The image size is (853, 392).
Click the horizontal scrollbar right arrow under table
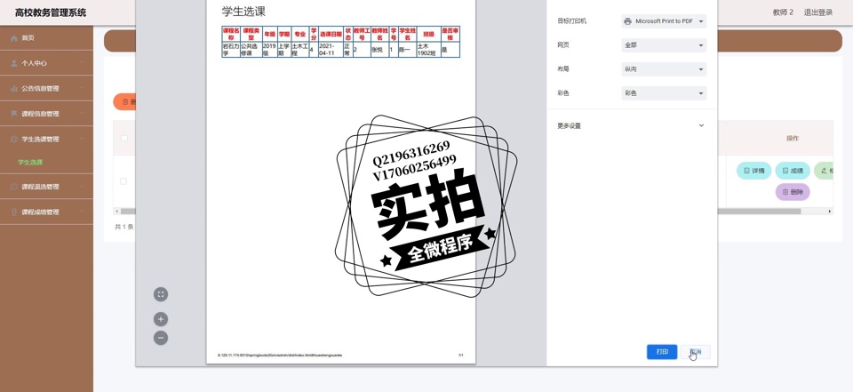click(830, 212)
